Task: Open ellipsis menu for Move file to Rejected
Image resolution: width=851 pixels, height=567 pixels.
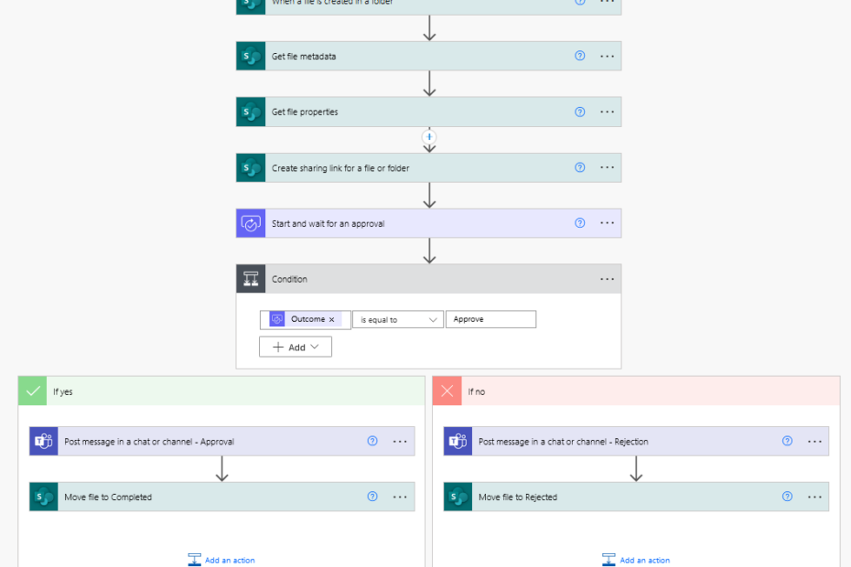Action: (x=814, y=497)
